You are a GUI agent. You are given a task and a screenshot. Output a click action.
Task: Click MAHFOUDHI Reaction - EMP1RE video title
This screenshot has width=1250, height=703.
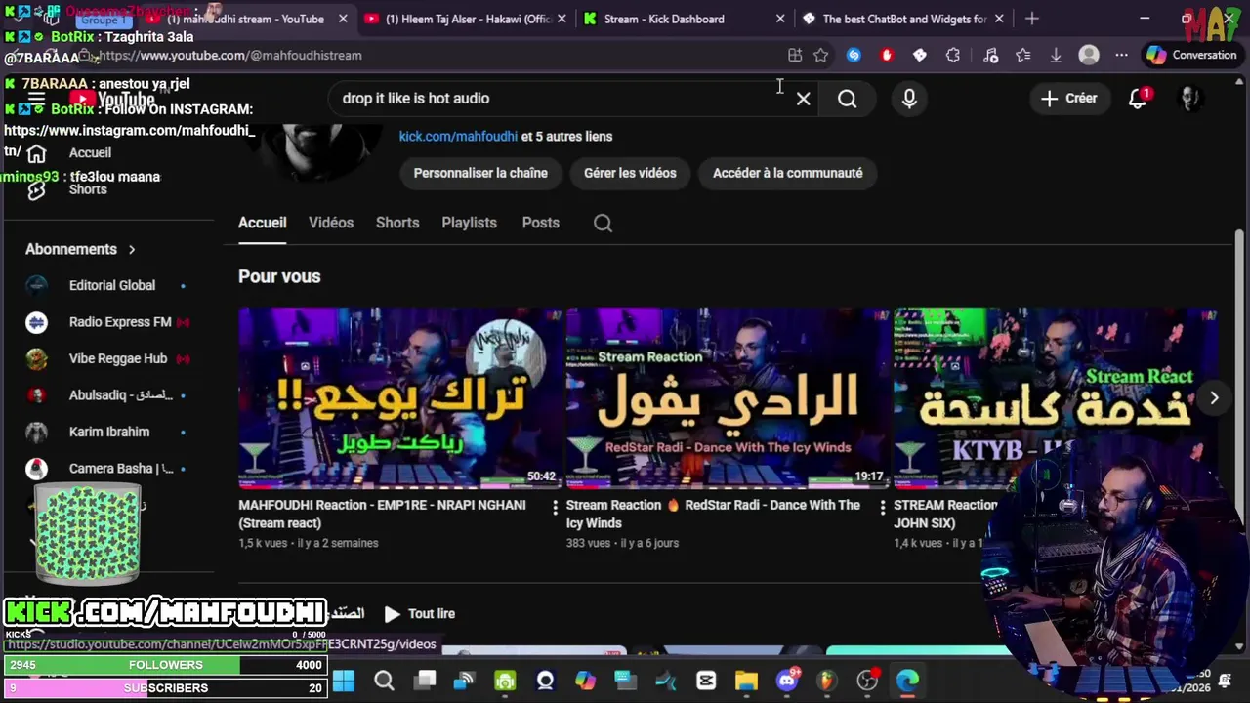tap(382, 514)
